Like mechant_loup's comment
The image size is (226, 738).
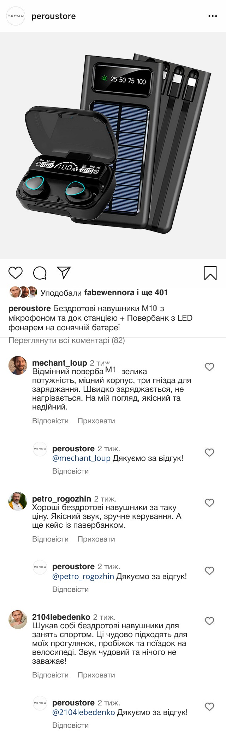click(209, 367)
